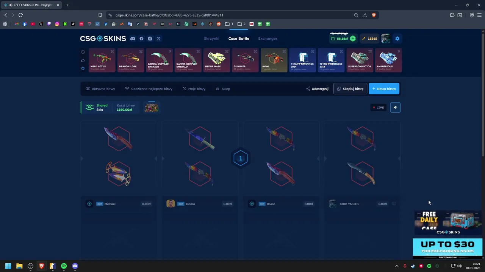Open the Superconductor gloves drop card

(360, 60)
